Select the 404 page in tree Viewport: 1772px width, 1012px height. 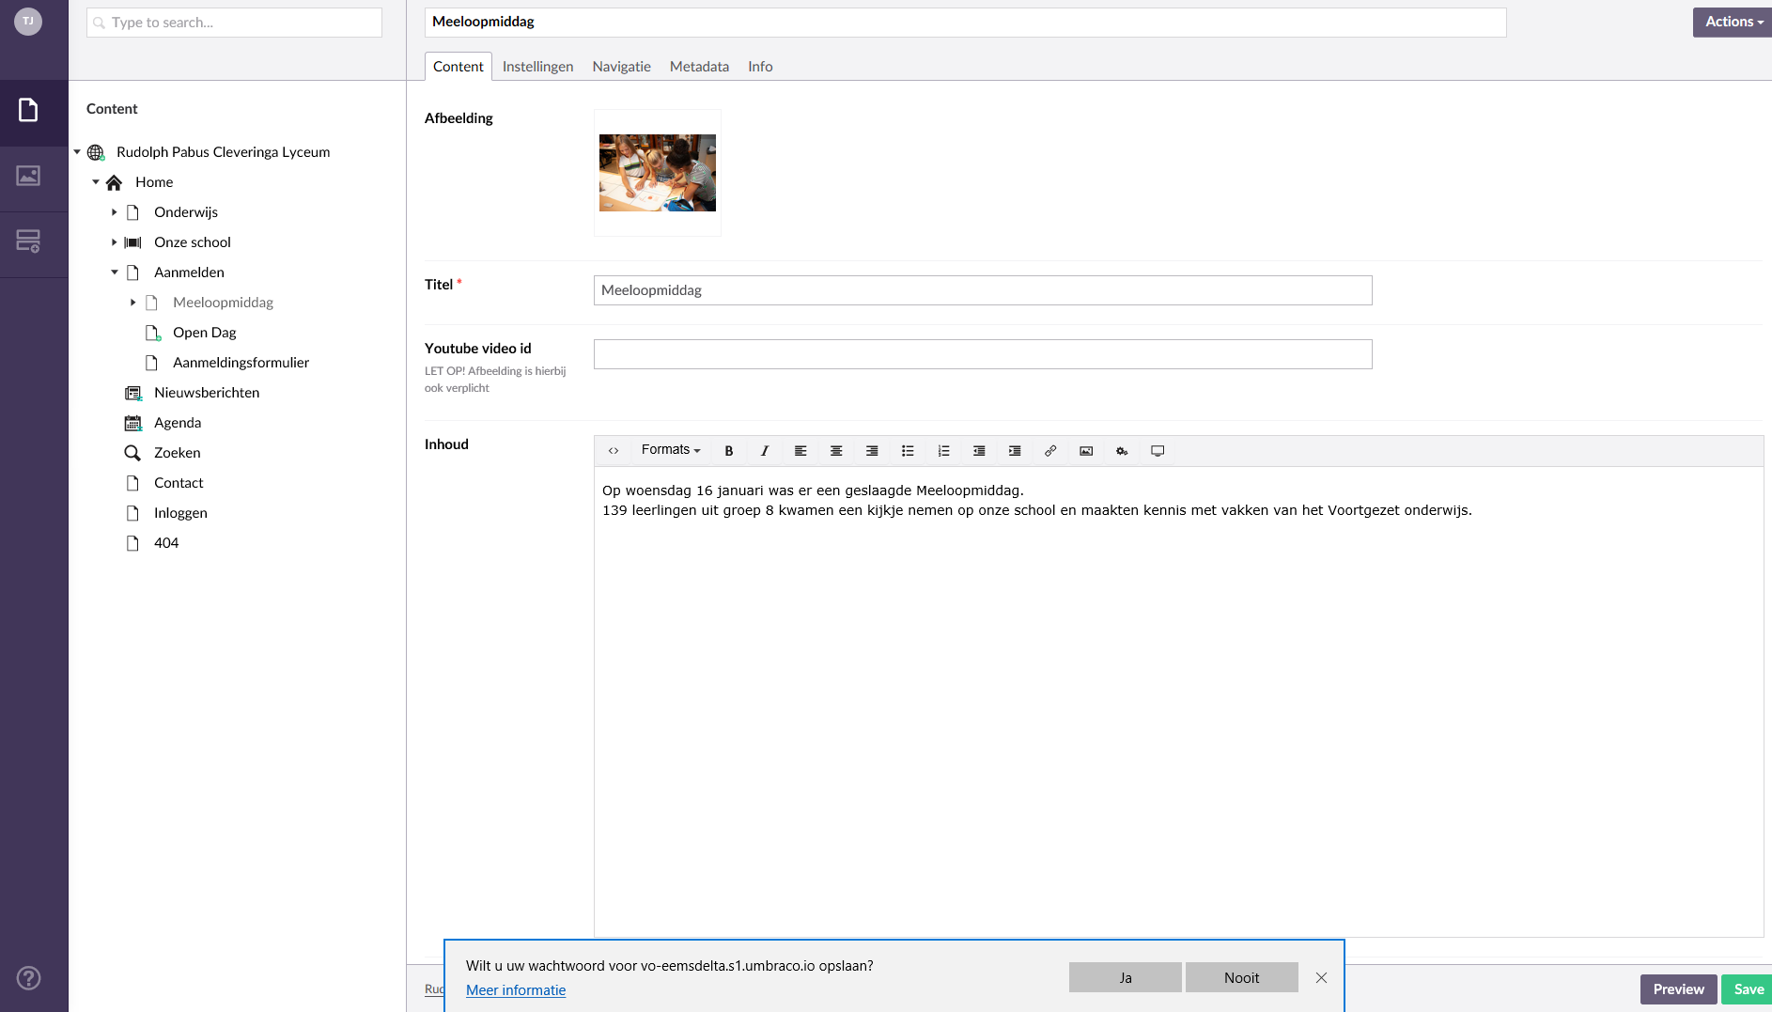click(x=166, y=543)
